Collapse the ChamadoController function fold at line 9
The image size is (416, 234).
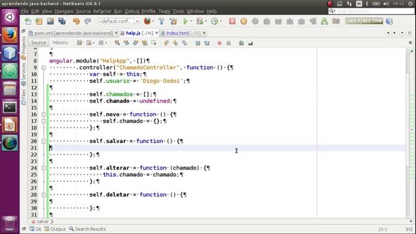tap(44, 68)
